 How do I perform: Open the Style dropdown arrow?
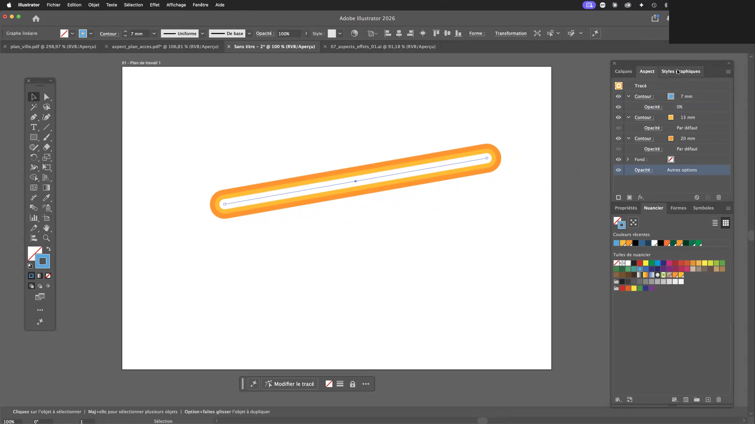tap(340, 33)
